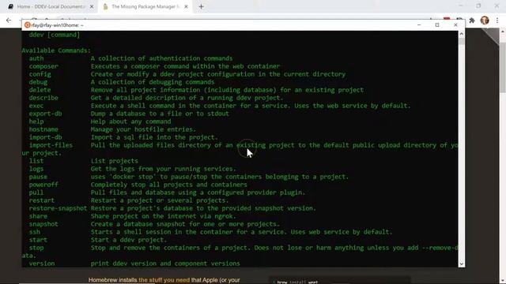This screenshot has height=284, width=506.
Task: Click the 'auth' command text
Action: [x=36, y=58]
